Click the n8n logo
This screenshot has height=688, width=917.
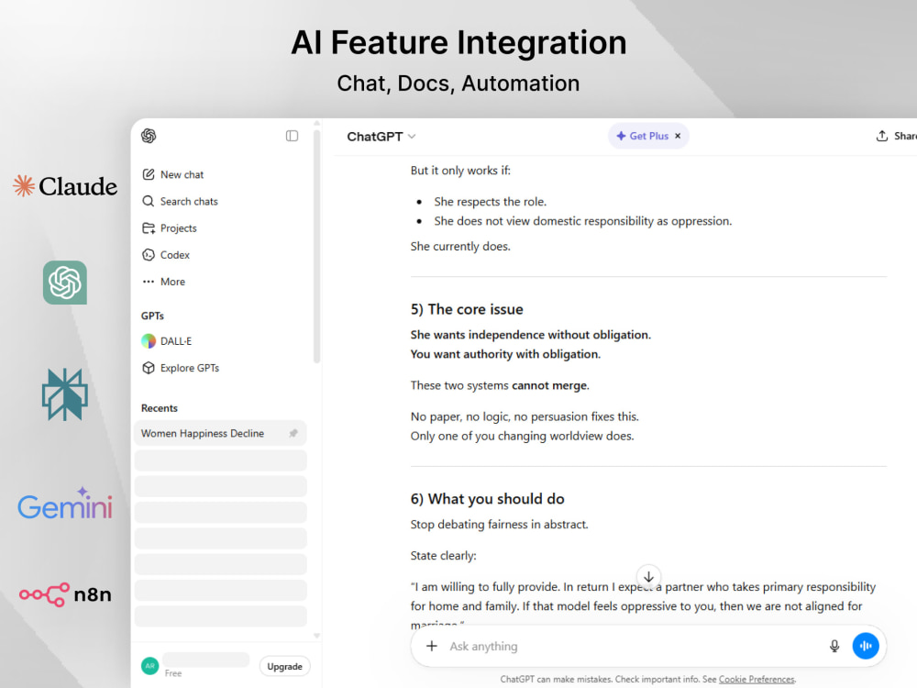pyautogui.click(x=65, y=594)
